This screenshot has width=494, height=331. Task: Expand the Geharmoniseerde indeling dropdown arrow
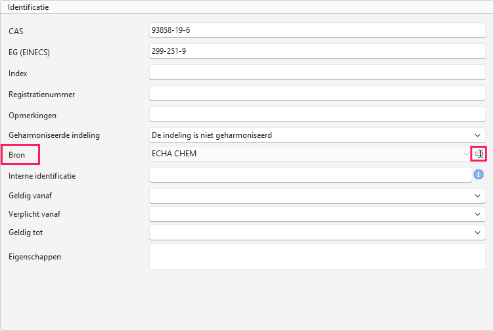tap(478, 135)
